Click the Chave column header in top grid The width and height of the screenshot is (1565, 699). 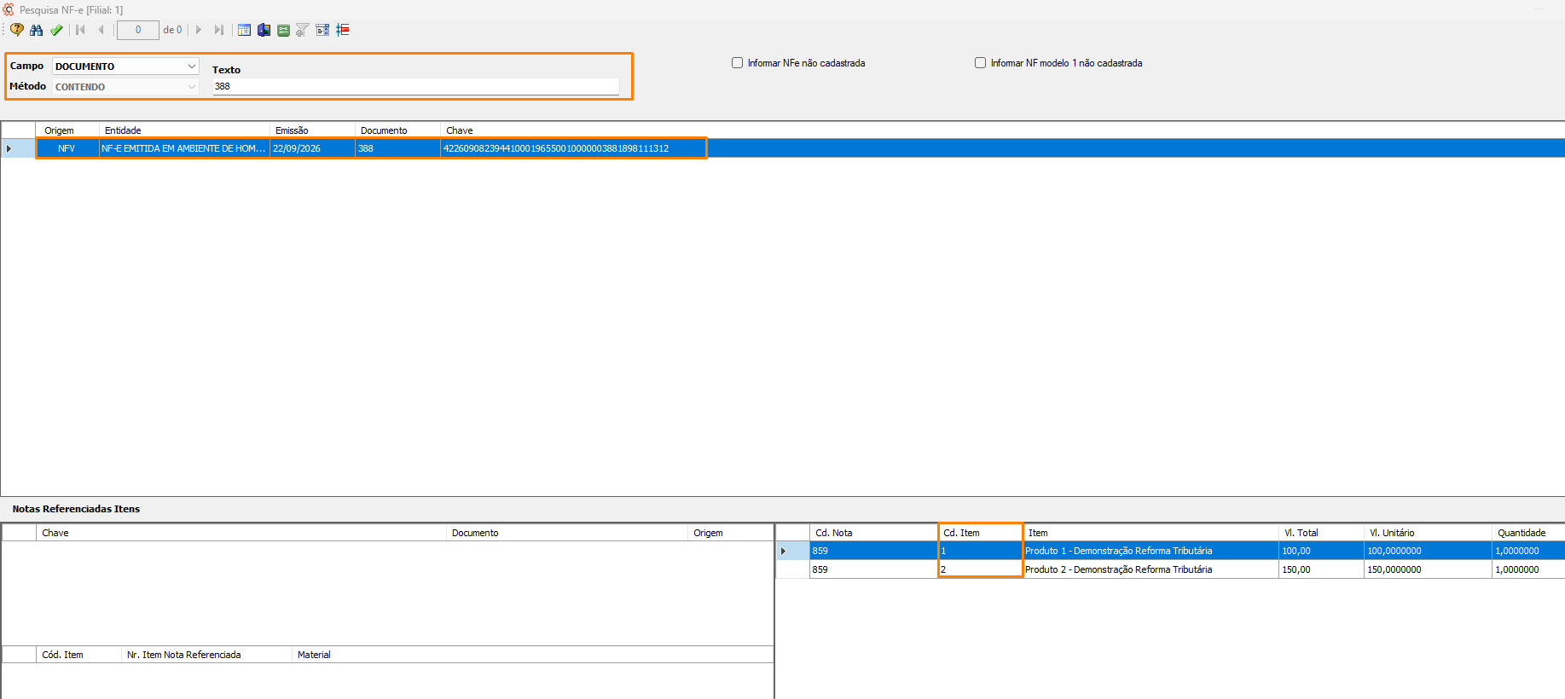click(x=460, y=130)
